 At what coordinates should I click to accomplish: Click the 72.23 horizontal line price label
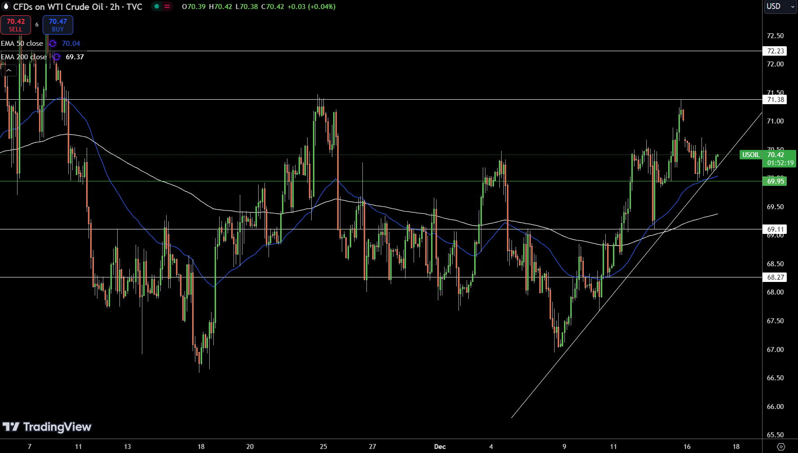(x=775, y=51)
